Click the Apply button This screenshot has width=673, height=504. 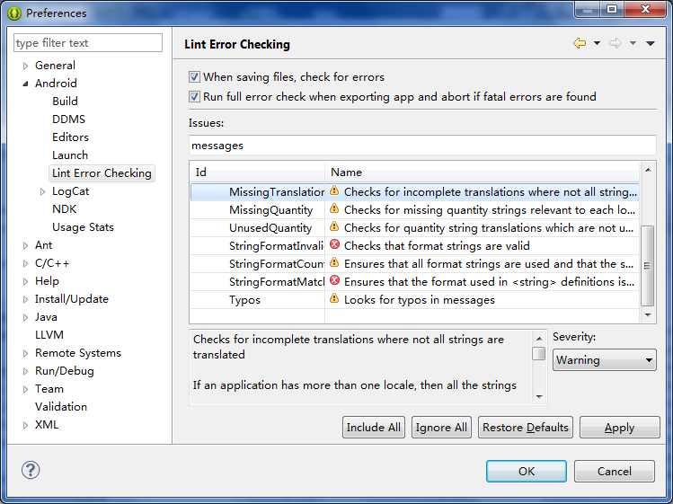619,427
